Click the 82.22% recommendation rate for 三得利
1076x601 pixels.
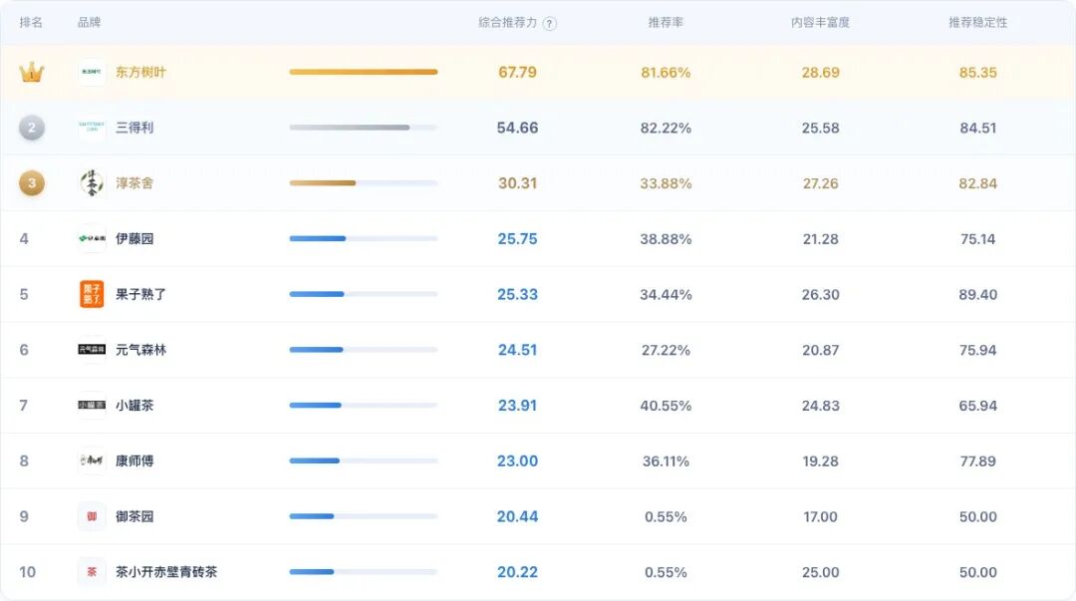(x=666, y=128)
